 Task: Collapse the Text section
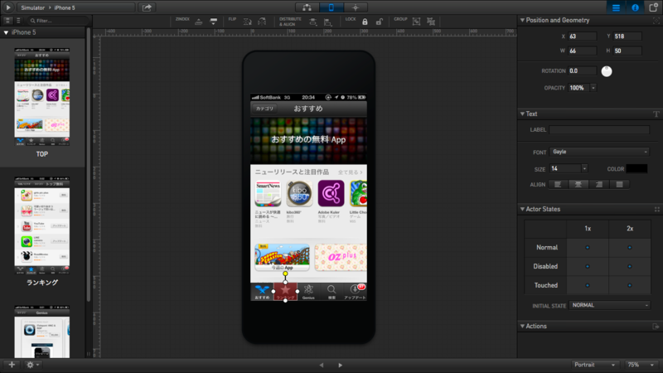522,114
